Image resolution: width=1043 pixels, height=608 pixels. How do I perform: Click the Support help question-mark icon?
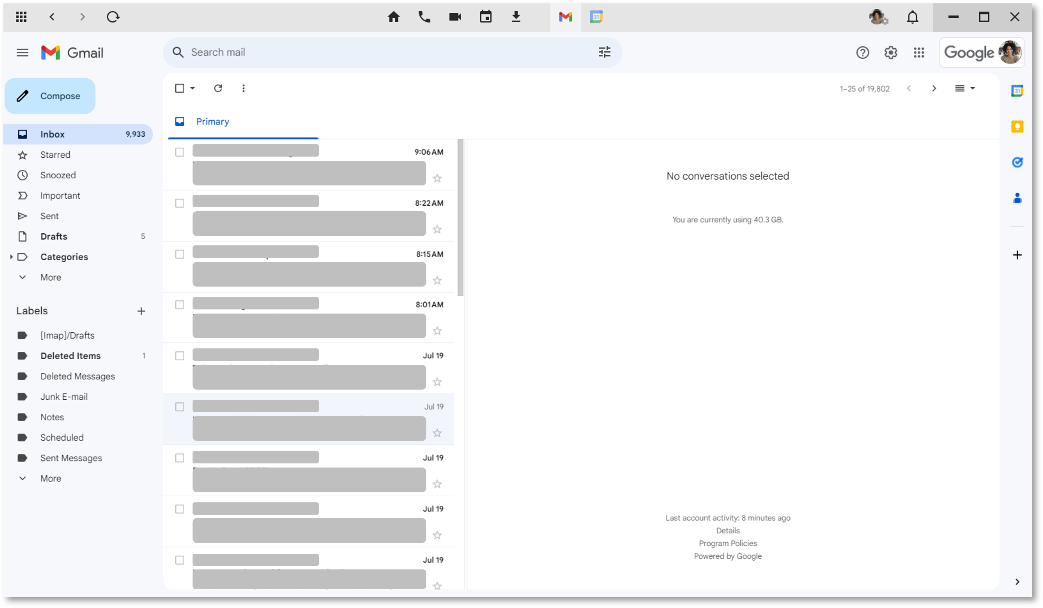point(862,52)
